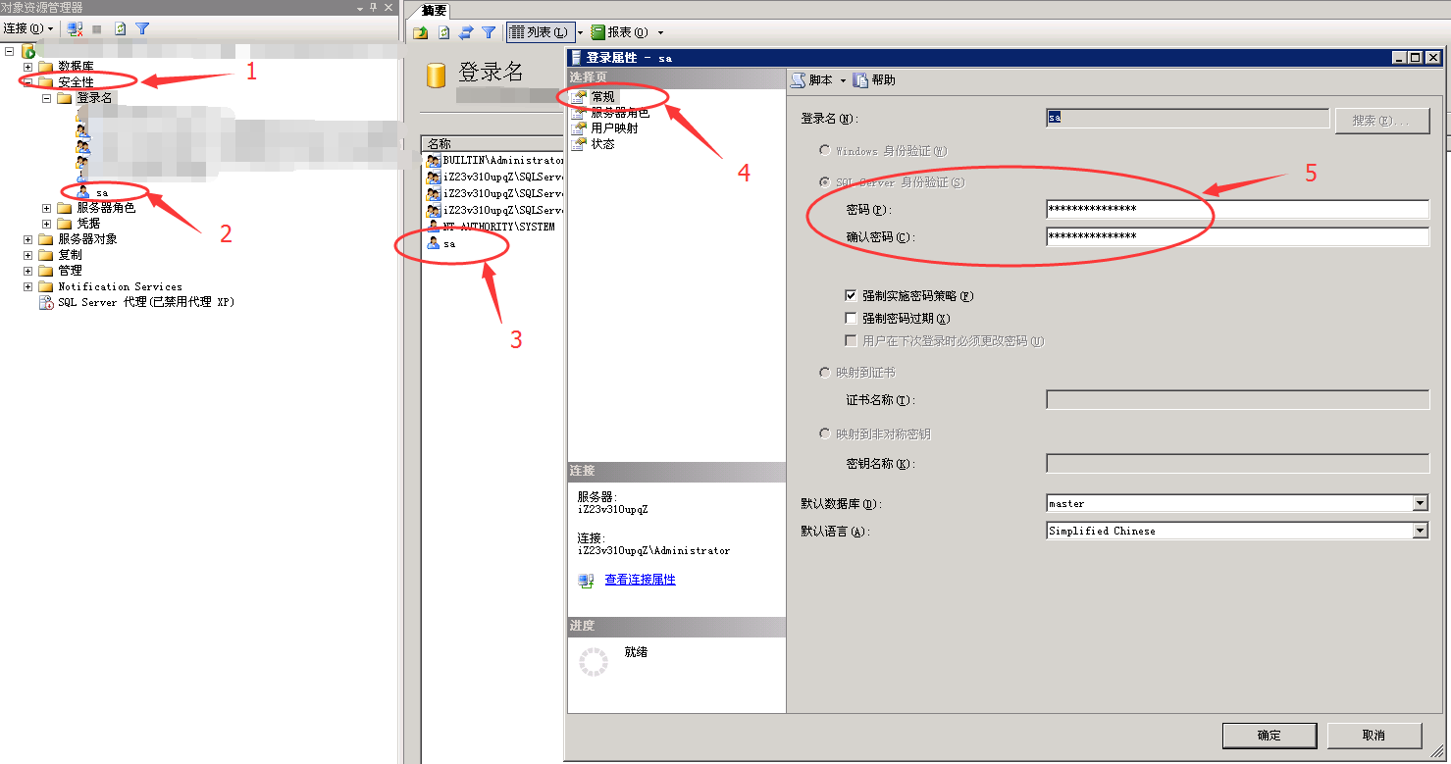Viewport: 1451px width, 764px height.
Task: Click the 帮助 help icon in dialog
Action: click(x=860, y=80)
